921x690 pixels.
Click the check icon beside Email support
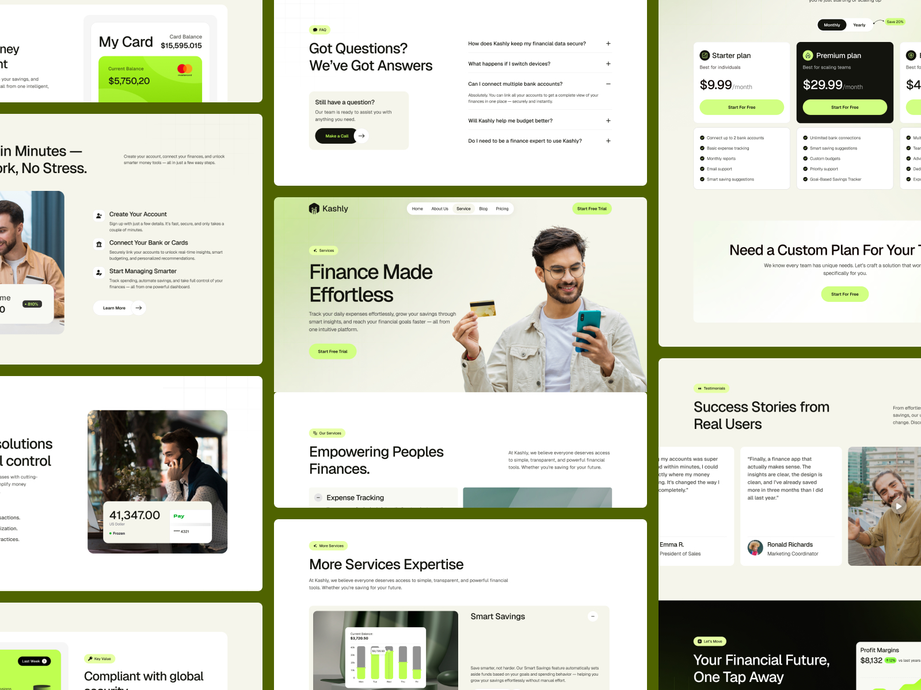tap(702, 169)
